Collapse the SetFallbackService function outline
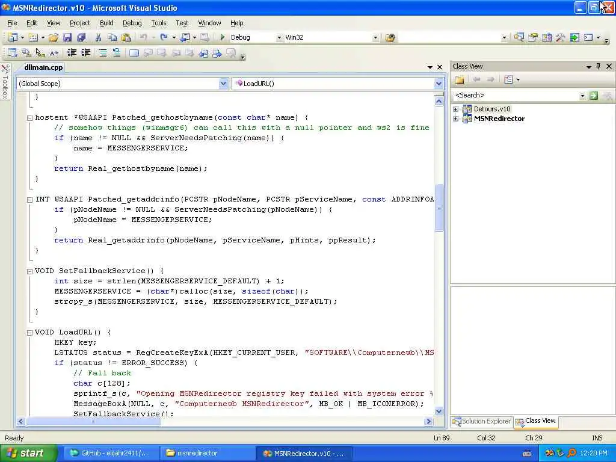This screenshot has height=462, width=616. click(x=29, y=271)
